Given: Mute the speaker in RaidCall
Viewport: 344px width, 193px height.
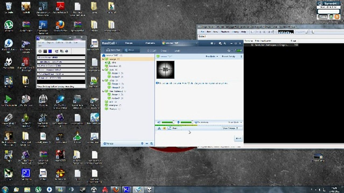Looking at the screenshot, I should coord(159,122).
